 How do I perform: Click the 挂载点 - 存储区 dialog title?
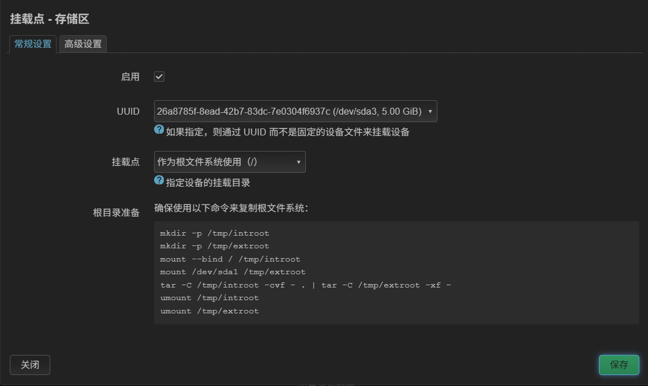point(50,19)
